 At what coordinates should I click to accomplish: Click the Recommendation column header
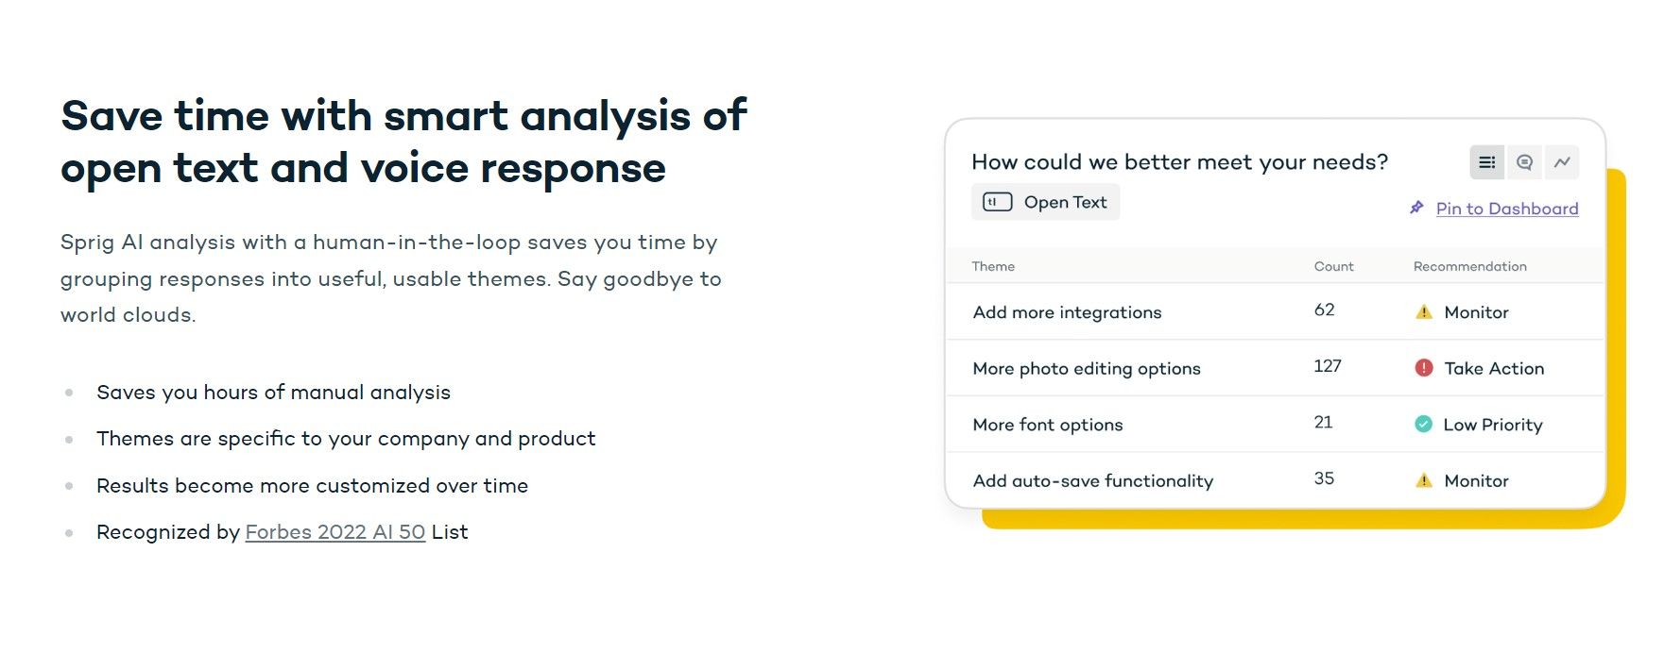(1469, 266)
